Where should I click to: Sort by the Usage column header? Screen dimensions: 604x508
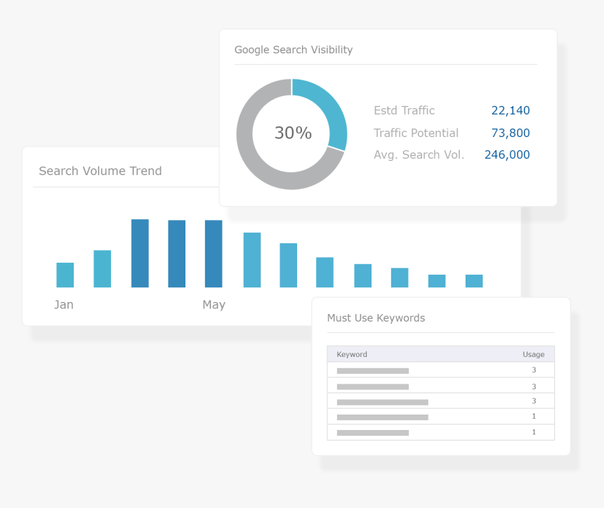pyautogui.click(x=533, y=354)
